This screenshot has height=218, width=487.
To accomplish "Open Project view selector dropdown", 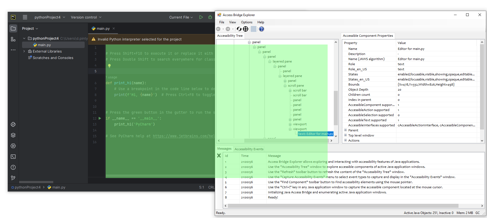I will tap(30, 28).
